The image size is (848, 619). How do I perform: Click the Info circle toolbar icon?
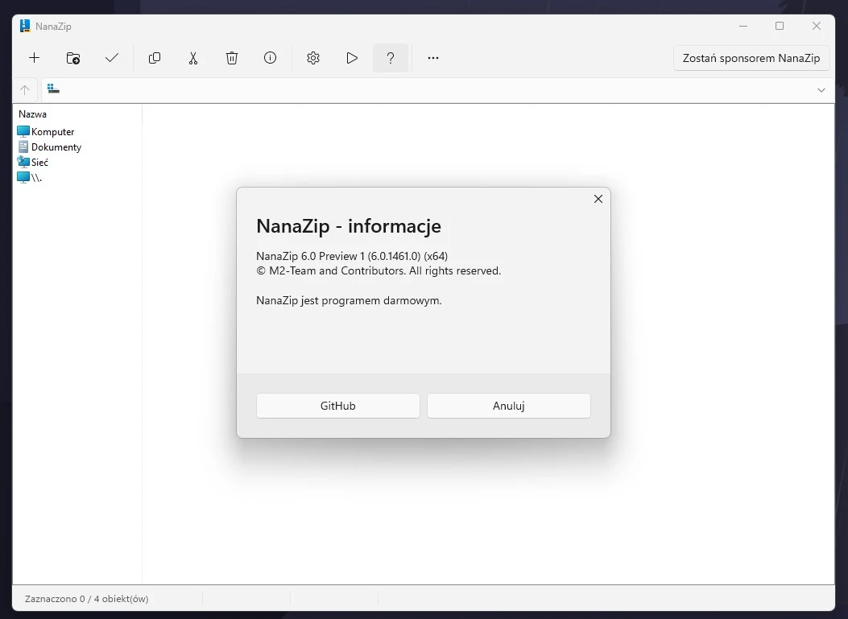click(x=270, y=58)
